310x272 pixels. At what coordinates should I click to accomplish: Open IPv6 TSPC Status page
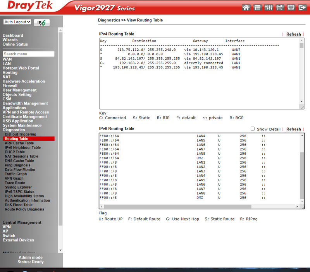[20, 192]
